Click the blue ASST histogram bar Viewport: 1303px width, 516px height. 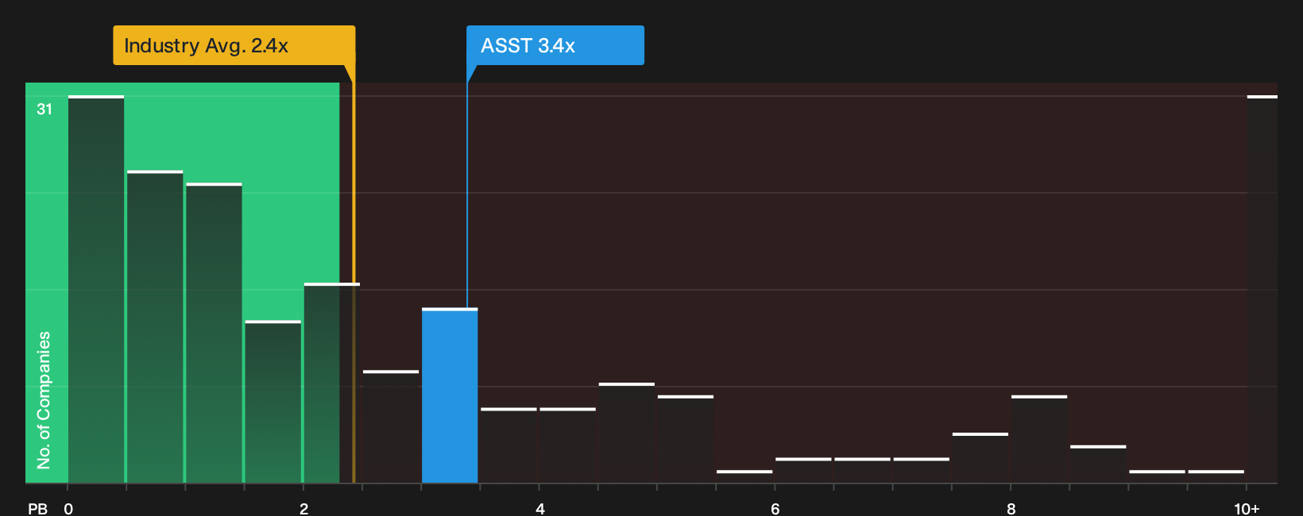pyautogui.click(x=450, y=395)
